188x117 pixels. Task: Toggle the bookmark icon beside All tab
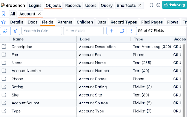pyautogui.click(x=4, y=14)
